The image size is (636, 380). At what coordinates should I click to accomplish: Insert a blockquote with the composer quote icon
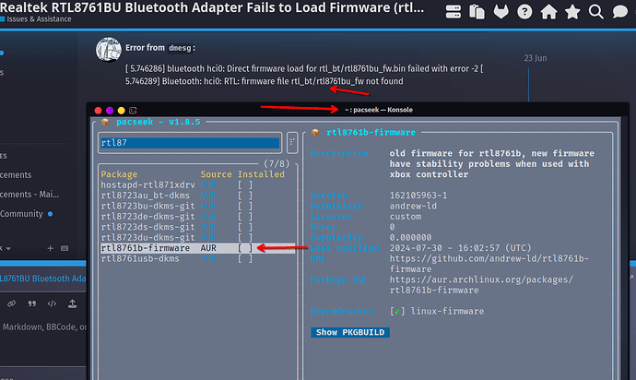click(x=31, y=303)
